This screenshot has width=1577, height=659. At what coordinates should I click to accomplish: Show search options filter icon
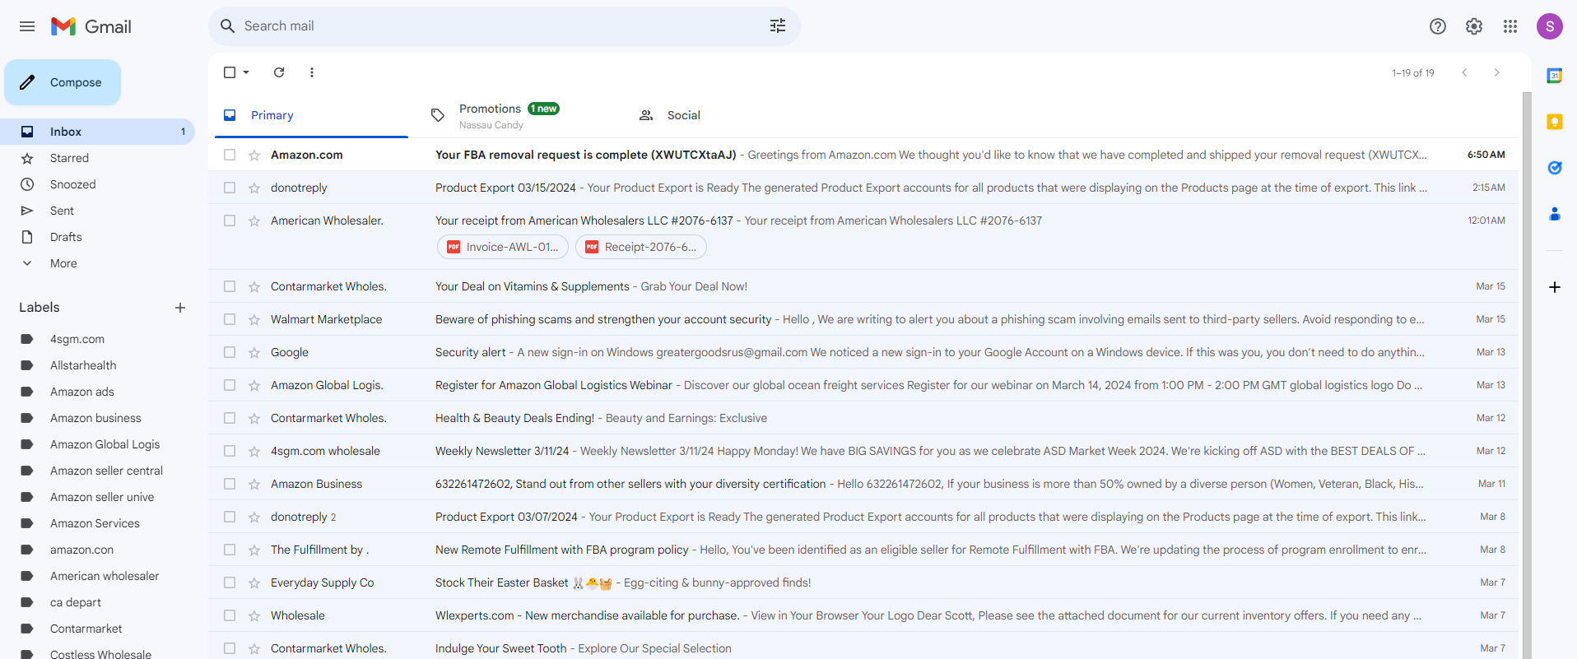pos(778,26)
